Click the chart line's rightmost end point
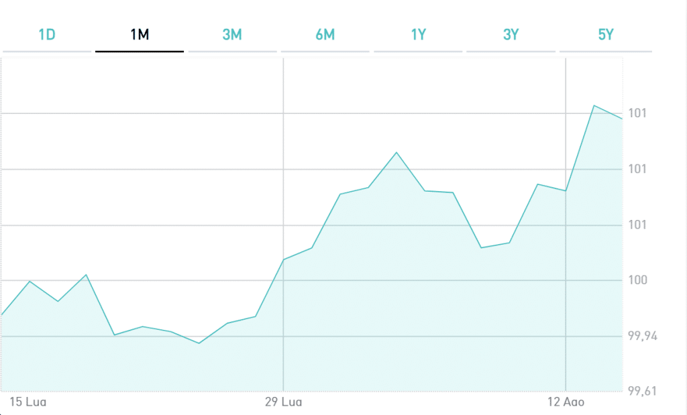 [x=622, y=119]
